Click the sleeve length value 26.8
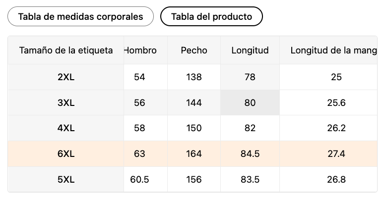Viewport: 388px width, 198px height. (x=336, y=180)
